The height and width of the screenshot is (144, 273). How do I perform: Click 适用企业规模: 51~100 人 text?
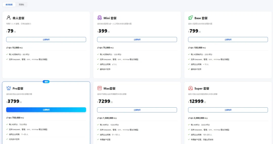110,135
